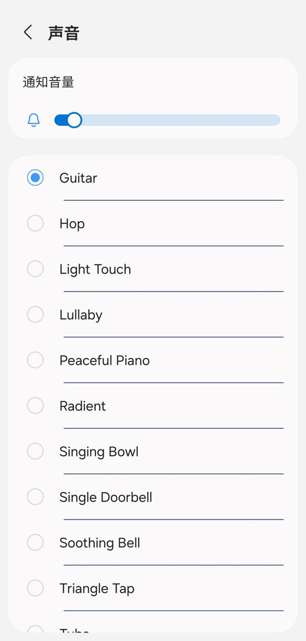This screenshot has width=306, height=641.
Task: Tap the Singing Bowl sound label
Action: pos(99,452)
